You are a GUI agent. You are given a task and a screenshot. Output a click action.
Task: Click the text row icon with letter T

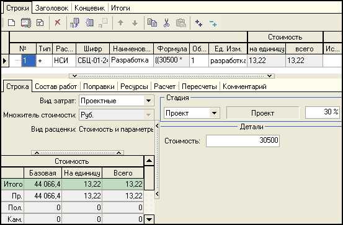click(40, 23)
